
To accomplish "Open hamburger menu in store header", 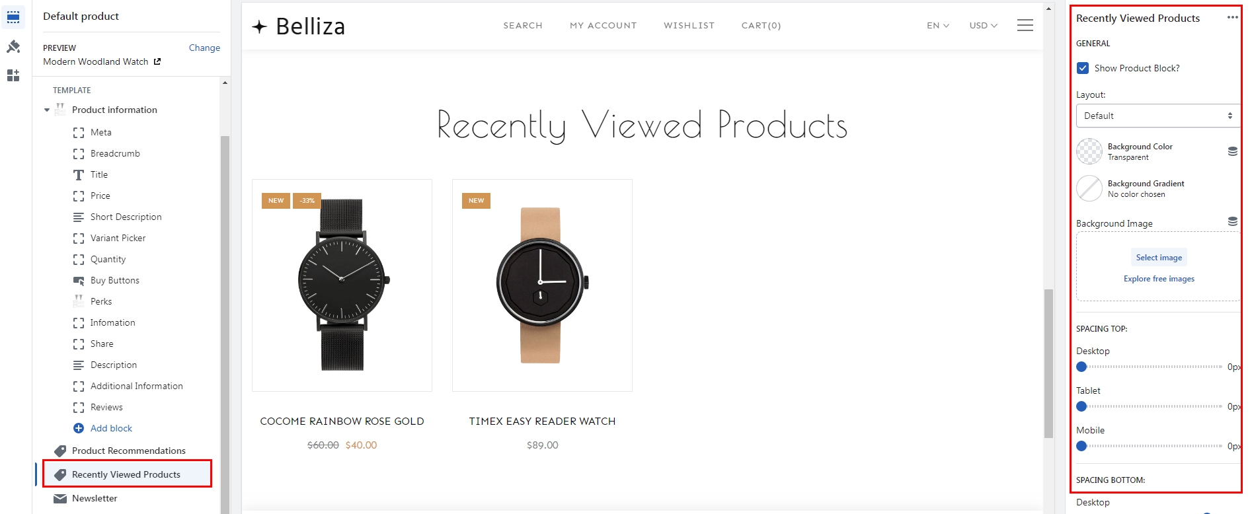I will point(1025,25).
